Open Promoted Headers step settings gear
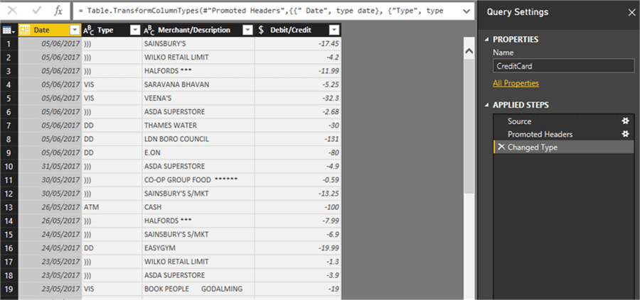This screenshot has height=300, width=640. [625, 134]
